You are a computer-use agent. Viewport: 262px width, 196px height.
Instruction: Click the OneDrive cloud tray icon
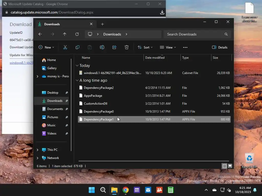[214, 190]
